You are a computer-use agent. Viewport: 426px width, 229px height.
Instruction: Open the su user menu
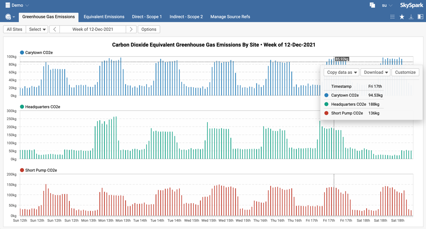point(387,6)
